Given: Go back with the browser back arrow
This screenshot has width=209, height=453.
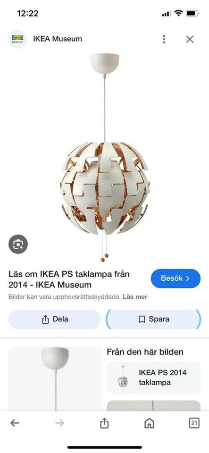Looking at the screenshot, I should click(15, 423).
